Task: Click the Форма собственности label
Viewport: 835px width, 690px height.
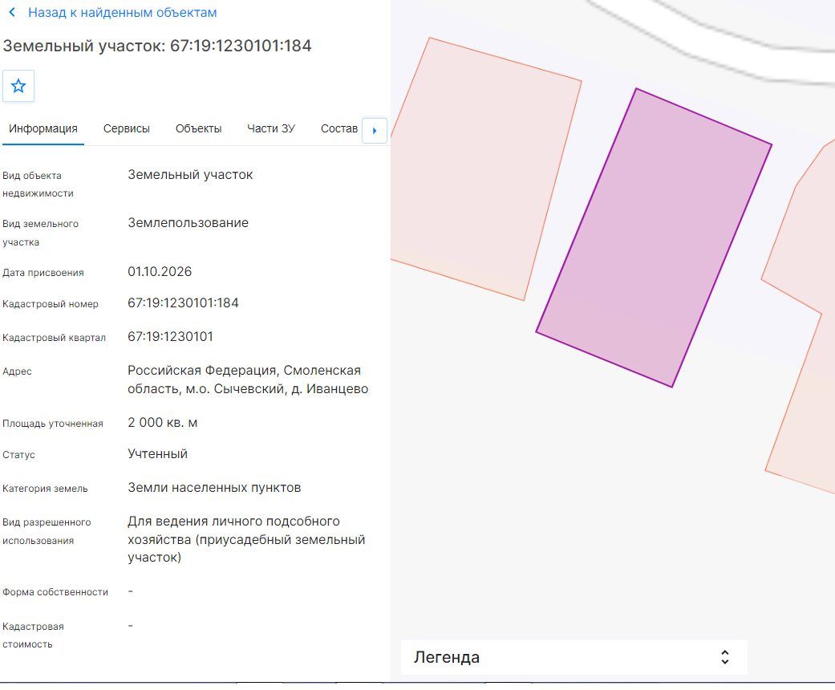Action: [55, 592]
